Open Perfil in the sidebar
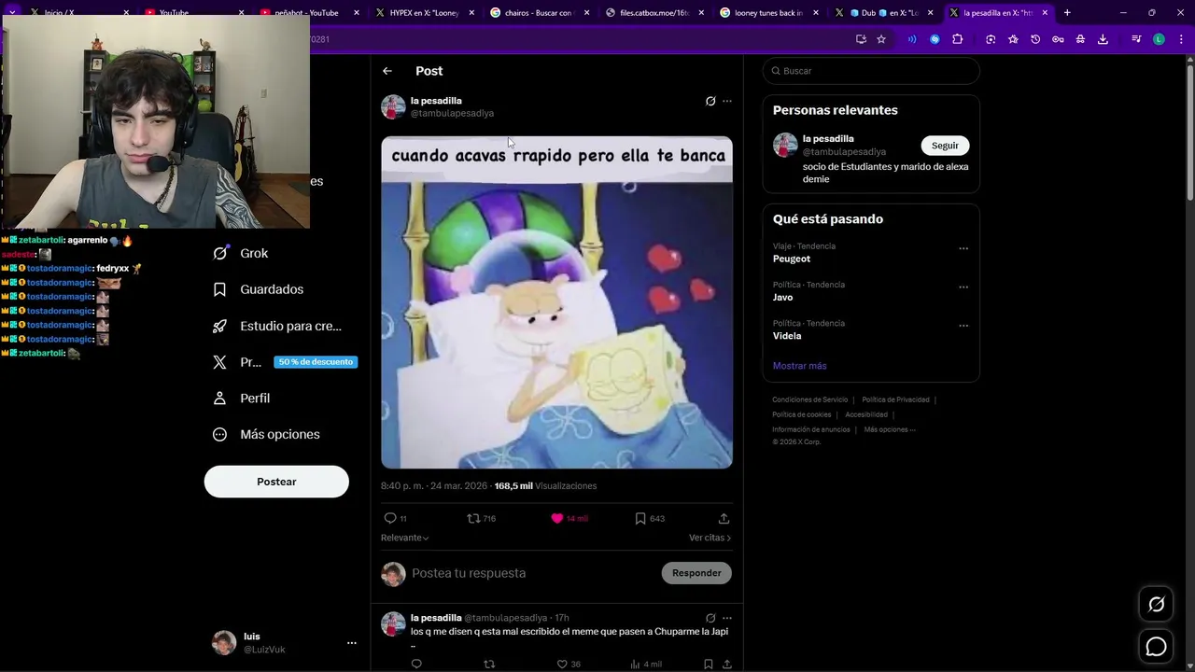This screenshot has height=672, width=1195. coord(242,398)
